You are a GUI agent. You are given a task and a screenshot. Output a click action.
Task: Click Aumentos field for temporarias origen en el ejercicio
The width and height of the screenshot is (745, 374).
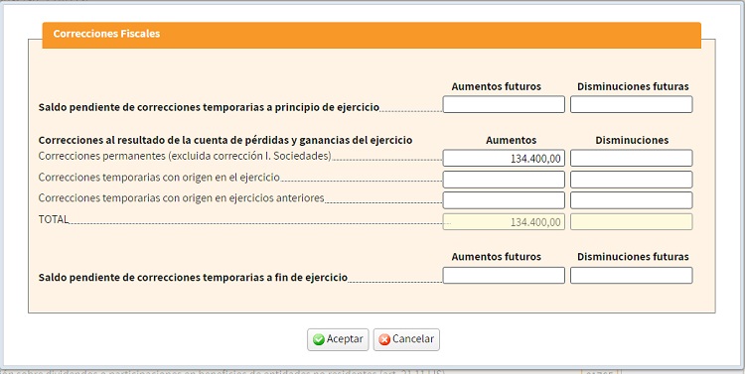[504, 180]
